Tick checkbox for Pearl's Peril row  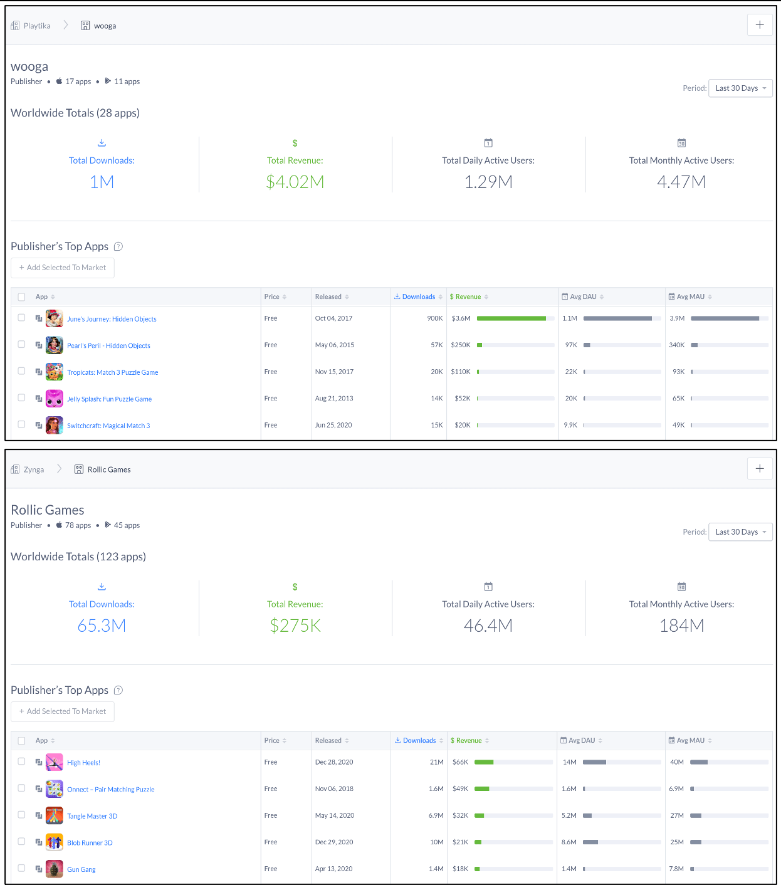point(21,344)
